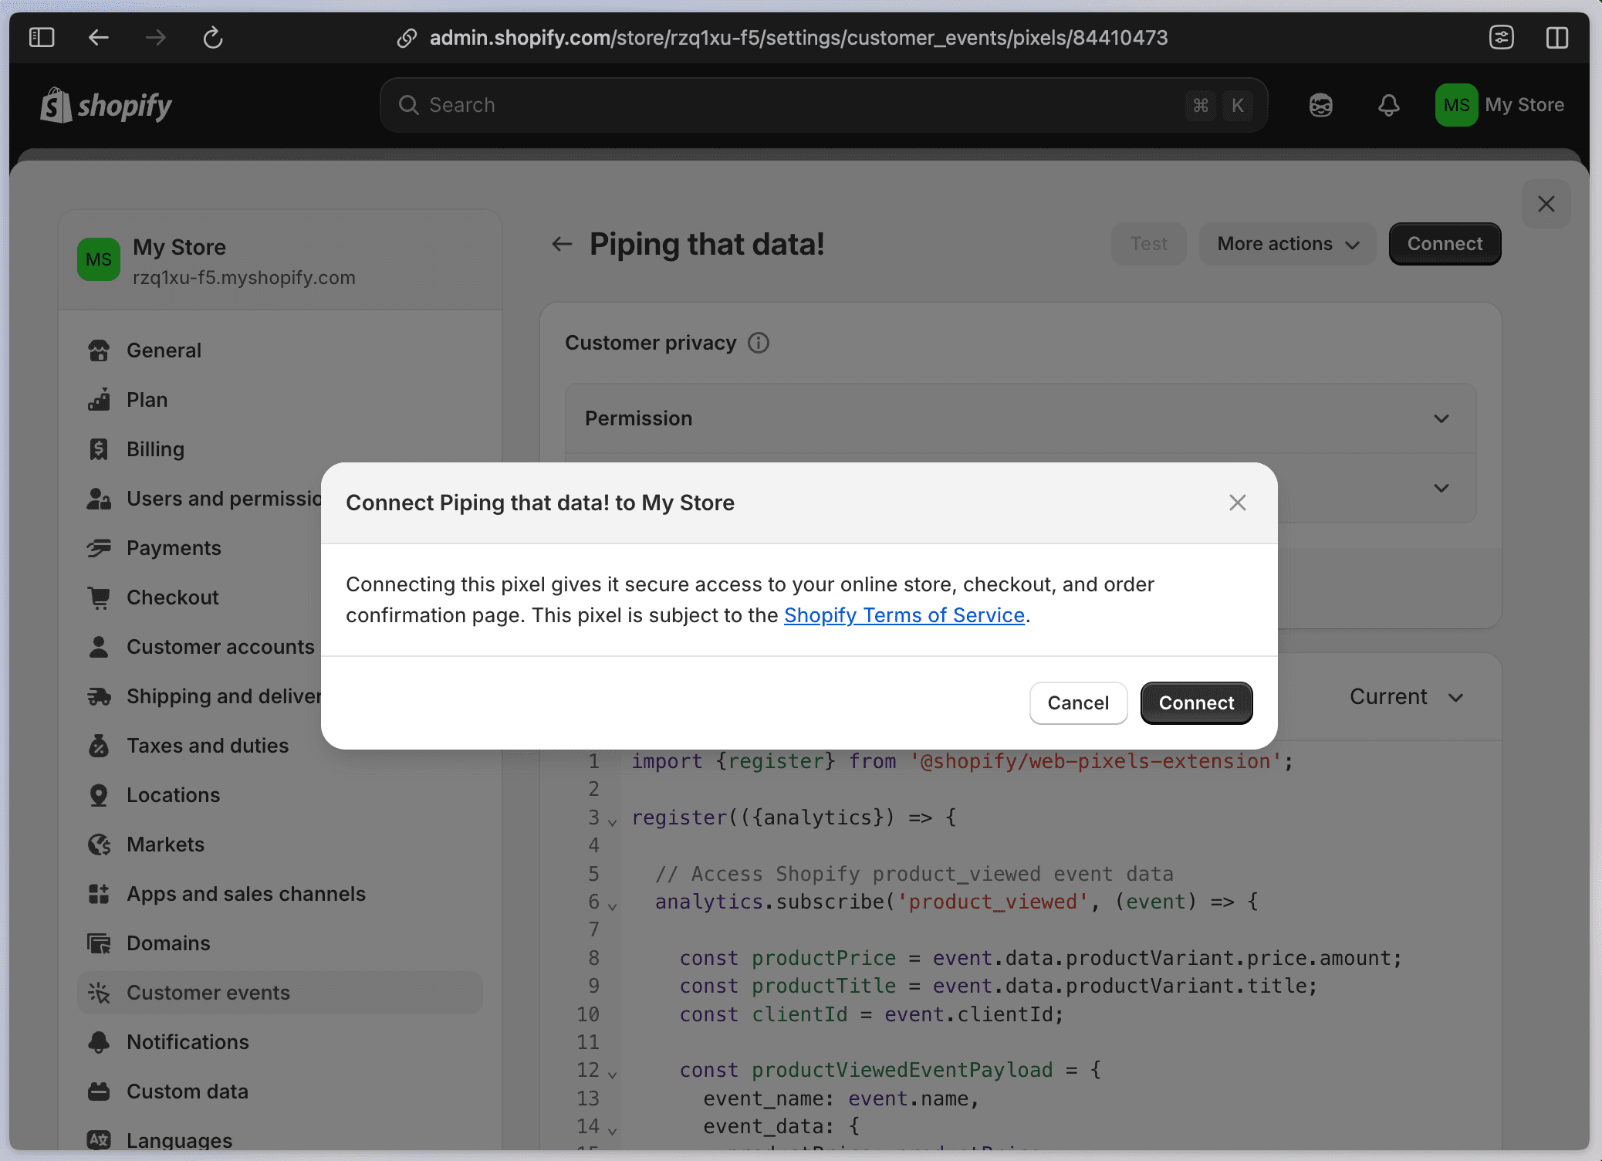Click the Shopify logo
1602x1161 pixels.
106,105
